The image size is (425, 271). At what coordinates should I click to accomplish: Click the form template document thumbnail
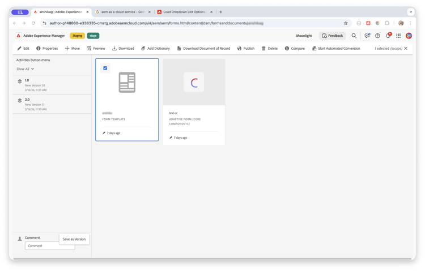pos(127,82)
